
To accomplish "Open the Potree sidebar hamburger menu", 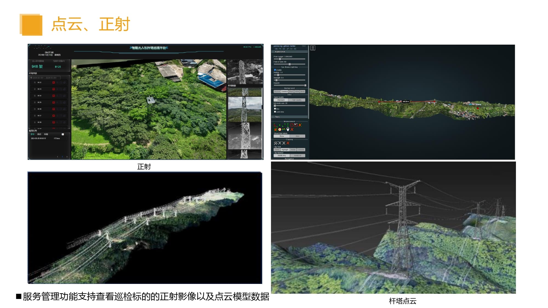I will [313, 48].
